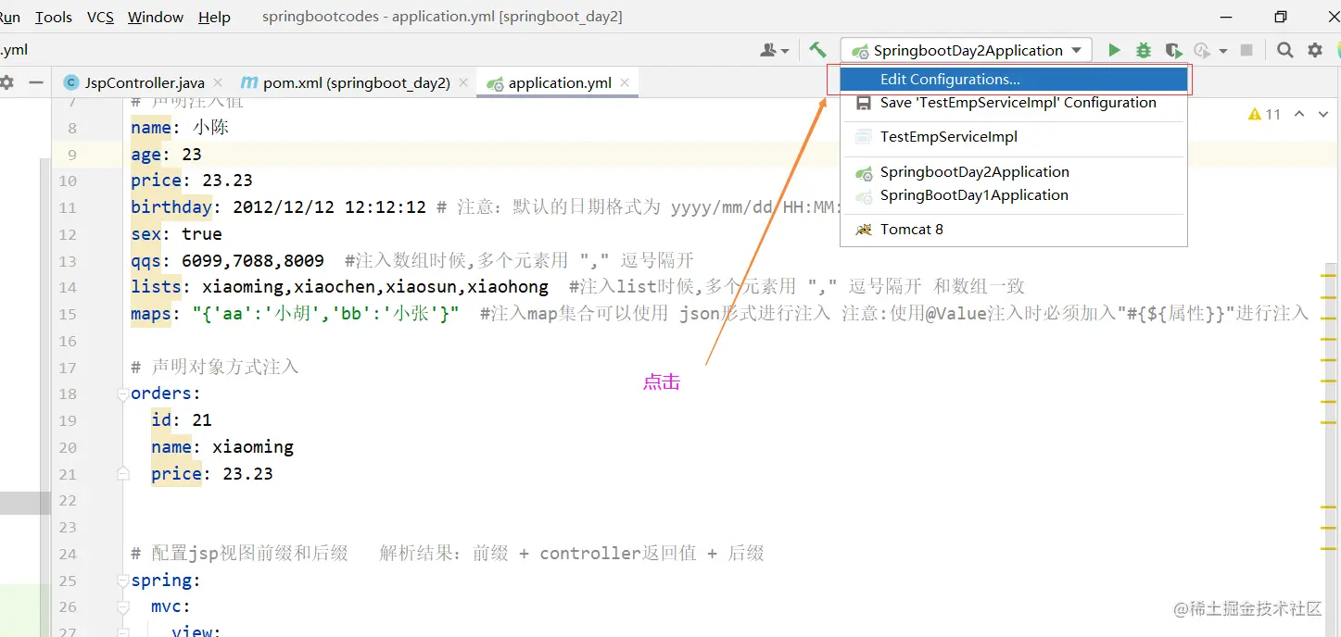Screen dimensions: 1341x637
Task: Open the VCS menu
Action: (x=100, y=17)
